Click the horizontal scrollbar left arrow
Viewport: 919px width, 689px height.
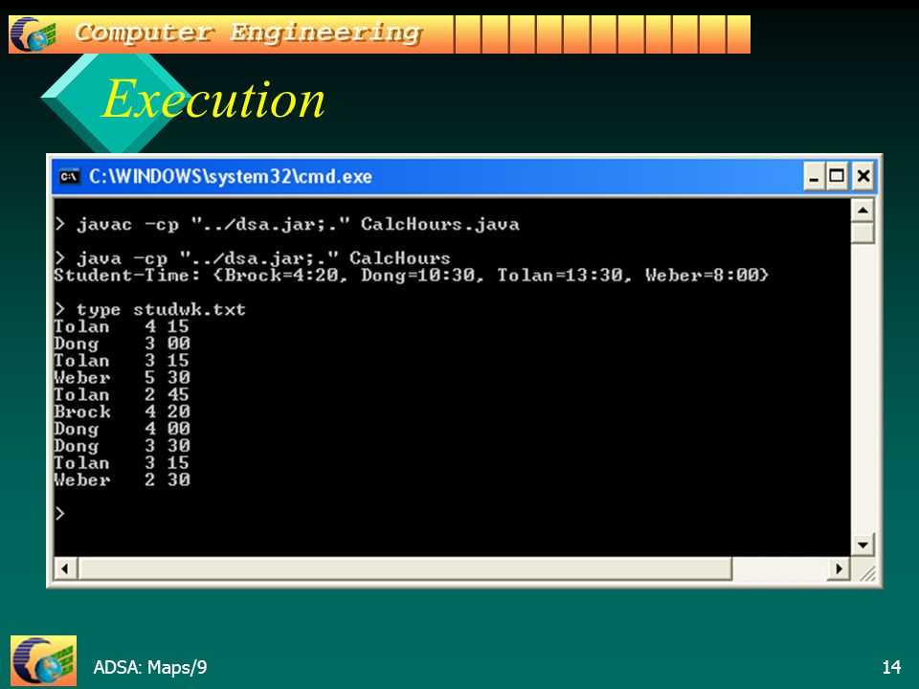tap(66, 568)
